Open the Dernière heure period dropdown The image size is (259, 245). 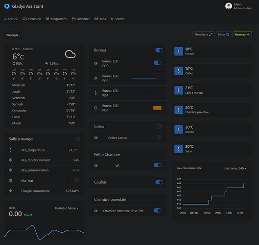67,208
